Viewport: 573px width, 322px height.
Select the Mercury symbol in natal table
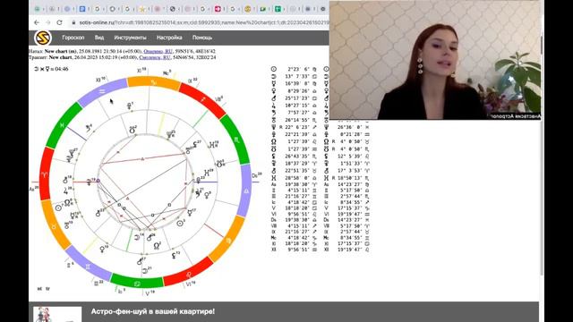[274, 83]
